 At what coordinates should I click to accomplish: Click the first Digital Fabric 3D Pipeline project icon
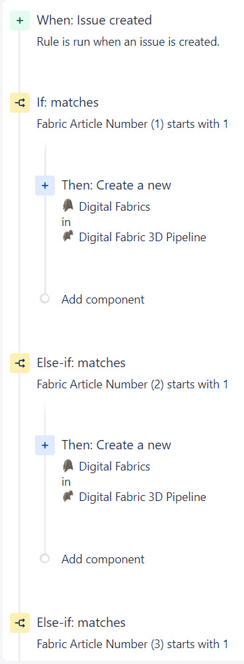pos(67,237)
